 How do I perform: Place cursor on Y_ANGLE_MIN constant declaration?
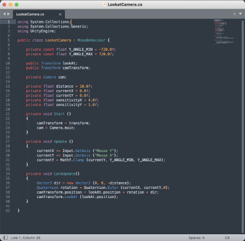[81, 50]
